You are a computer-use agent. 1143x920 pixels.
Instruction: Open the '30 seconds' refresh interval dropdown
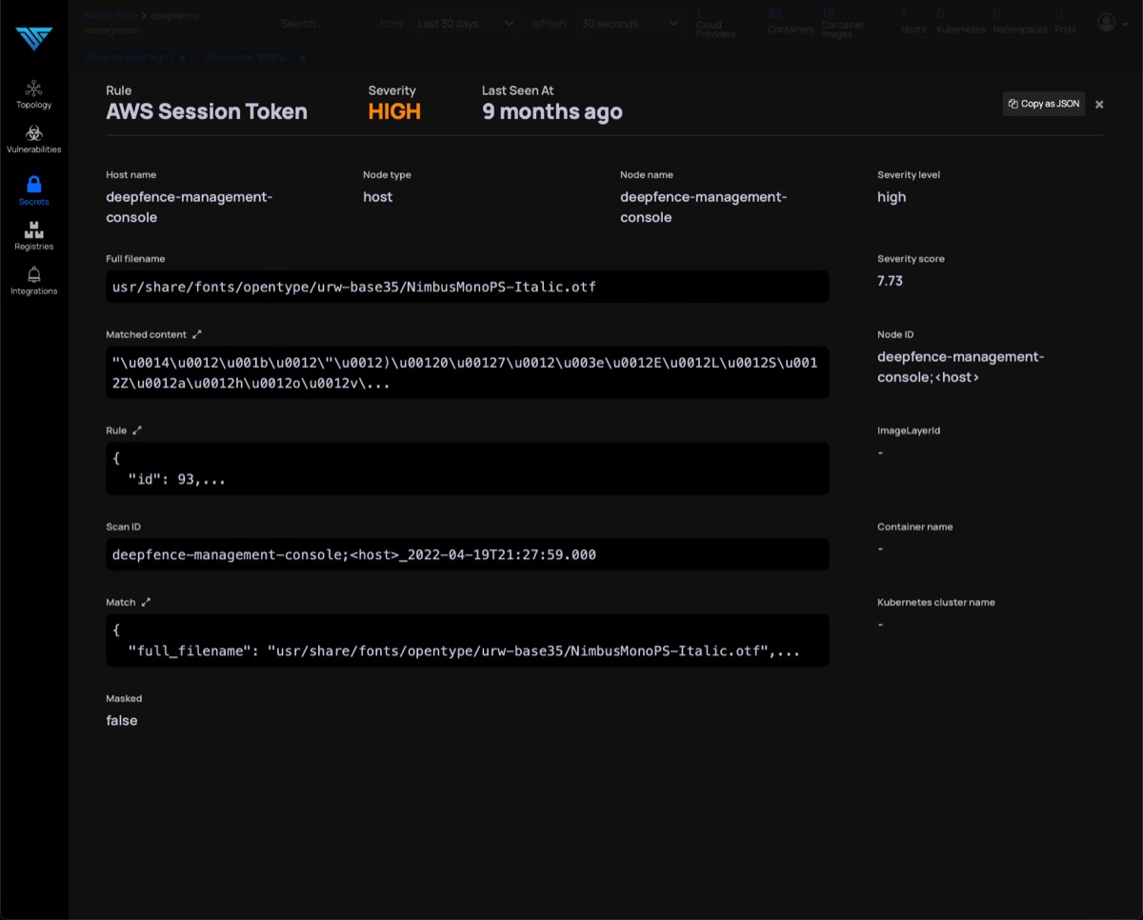click(x=630, y=24)
